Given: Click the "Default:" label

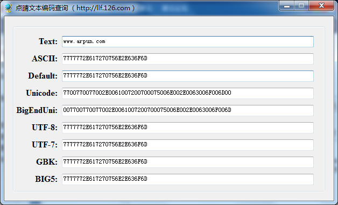Looking at the screenshot, I should pos(43,76).
